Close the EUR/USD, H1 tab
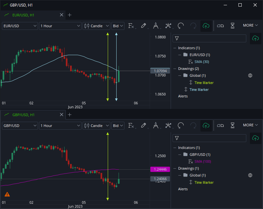Viewport: 263px width, 209px height. [62, 15]
